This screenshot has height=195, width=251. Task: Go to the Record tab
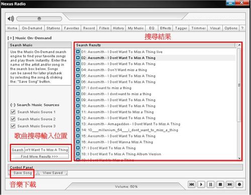point(89,28)
